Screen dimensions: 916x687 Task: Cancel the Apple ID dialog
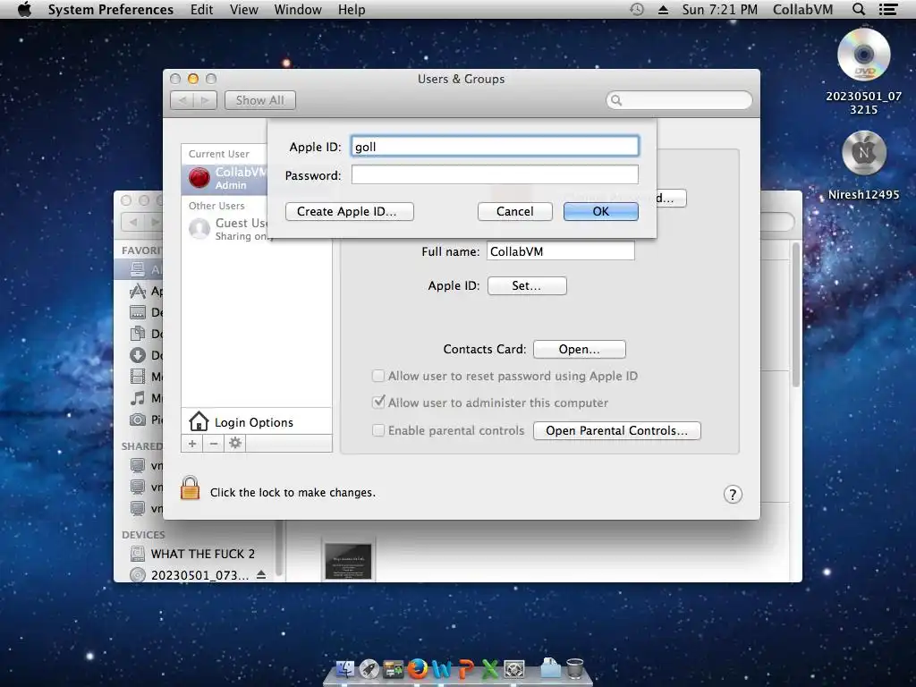[x=514, y=211]
